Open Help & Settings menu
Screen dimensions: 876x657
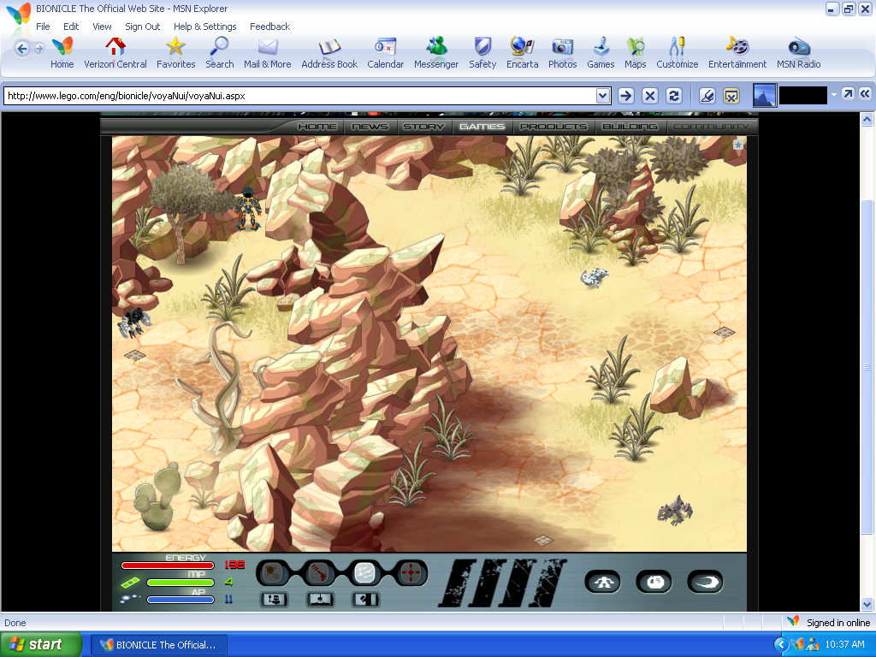pos(205,27)
